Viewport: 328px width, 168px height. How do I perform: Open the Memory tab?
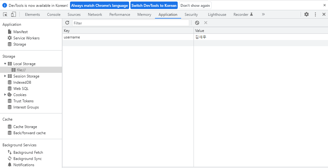(x=144, y=14)
